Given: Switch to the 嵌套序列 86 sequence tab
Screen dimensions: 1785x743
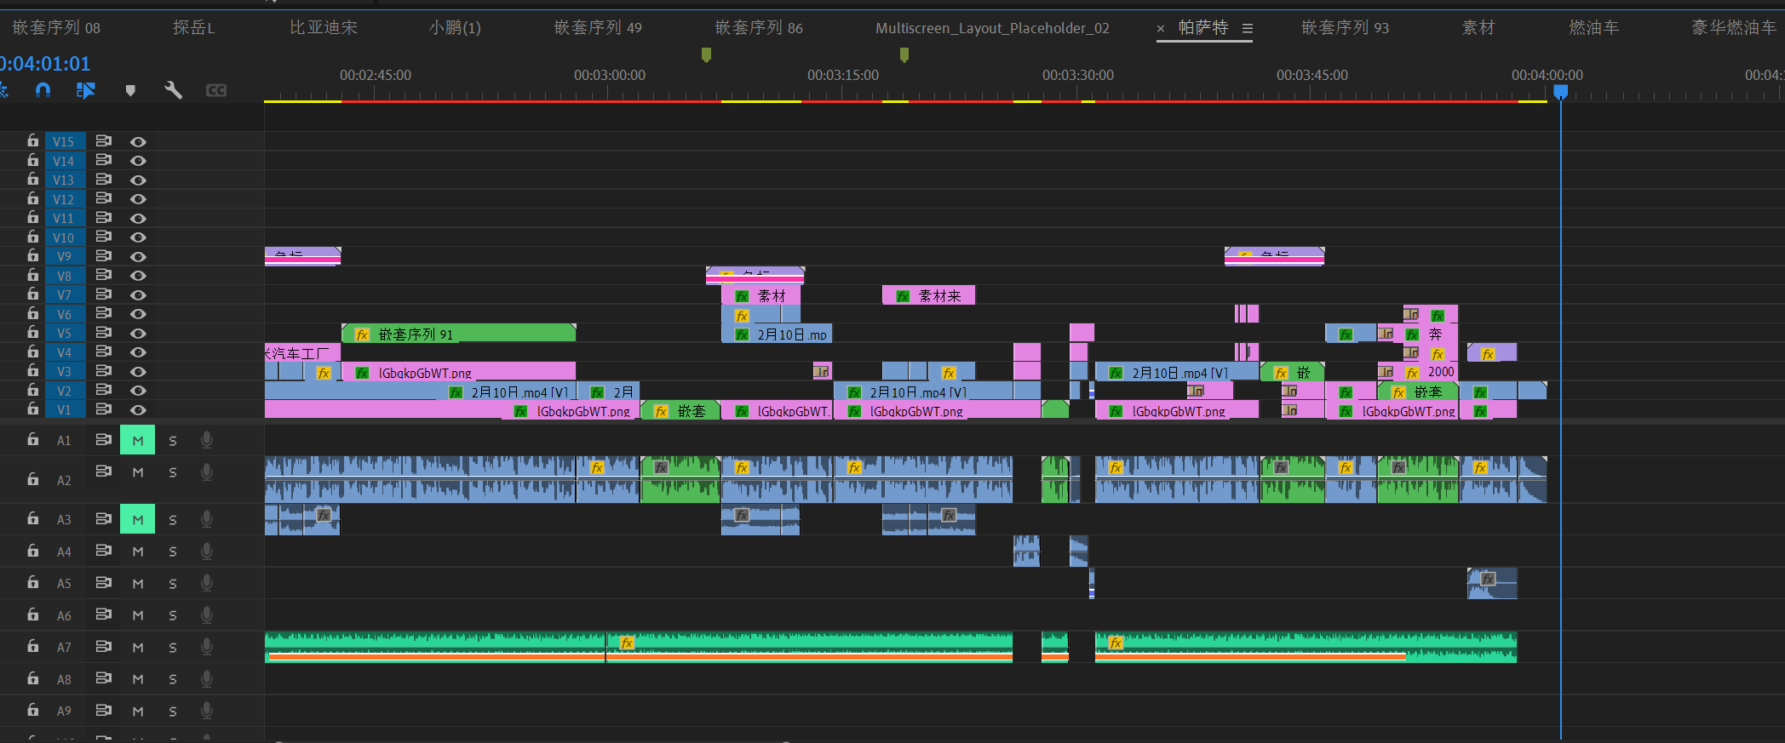Looking at the screenshot, I should pyautogui.click(x=759, y=28).
